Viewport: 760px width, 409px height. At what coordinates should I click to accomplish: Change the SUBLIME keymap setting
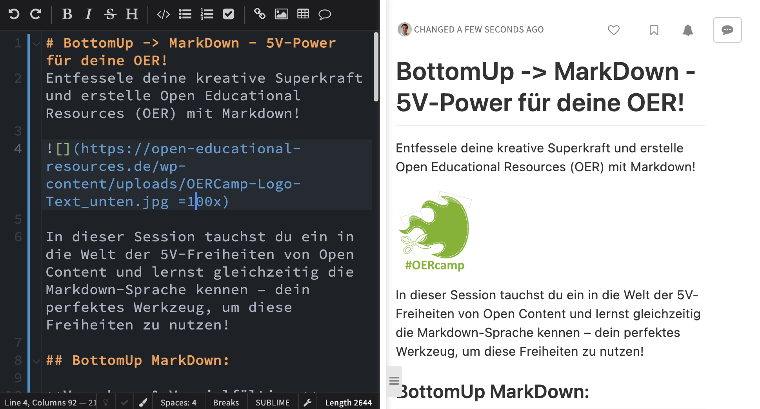[273, 402]
